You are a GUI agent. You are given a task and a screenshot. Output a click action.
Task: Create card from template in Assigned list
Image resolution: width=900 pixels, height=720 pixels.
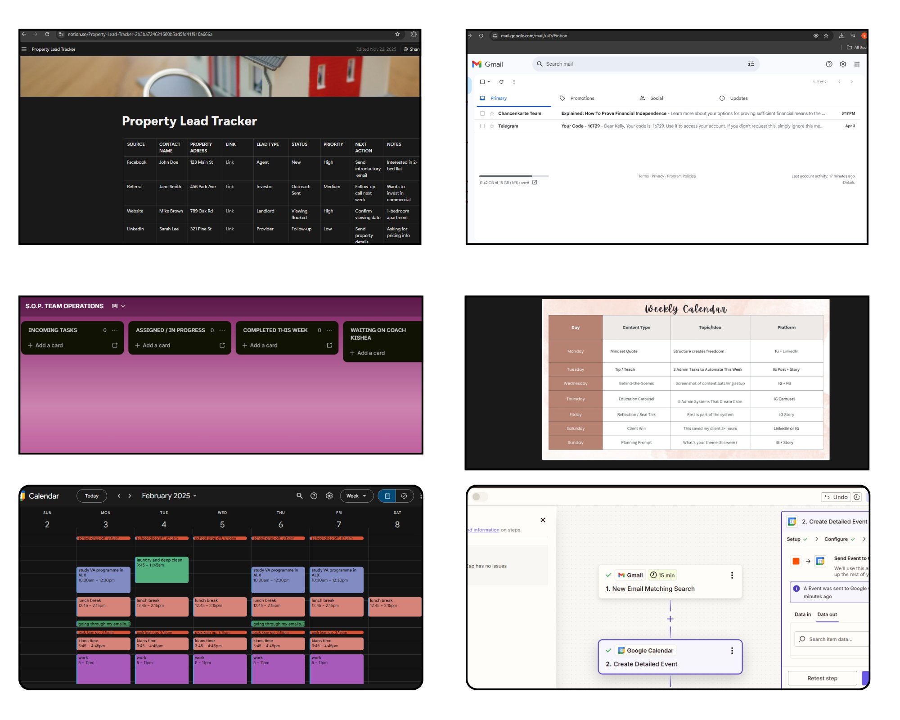pos(222,345)
